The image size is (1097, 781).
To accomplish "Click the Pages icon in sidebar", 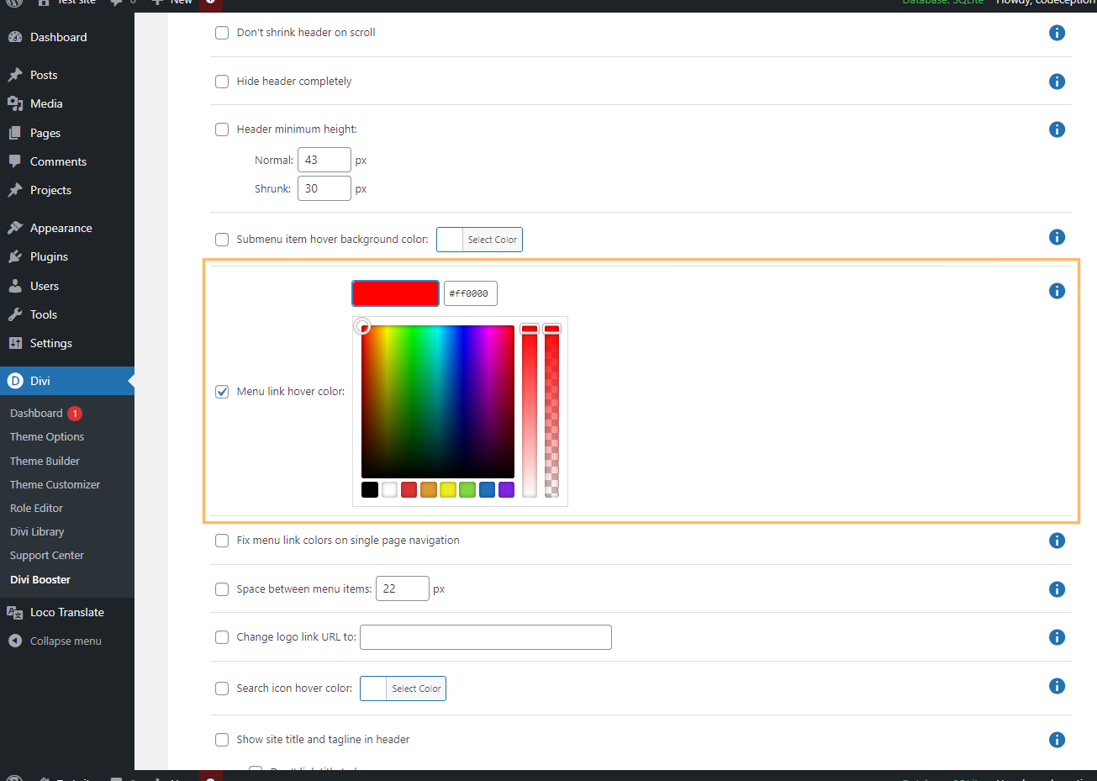I will 15,133.
